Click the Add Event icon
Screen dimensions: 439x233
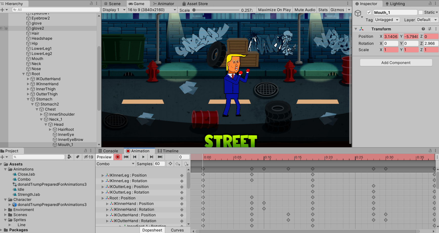click(x=186, y=164)
